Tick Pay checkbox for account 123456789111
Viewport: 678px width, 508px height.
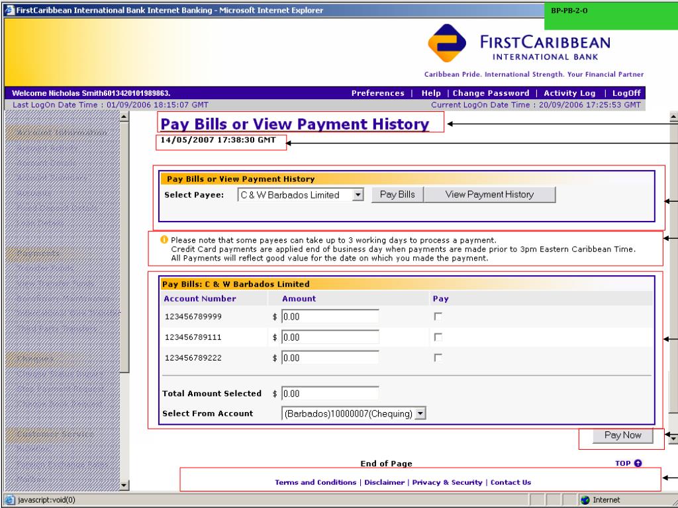click(x=438, y=337)
